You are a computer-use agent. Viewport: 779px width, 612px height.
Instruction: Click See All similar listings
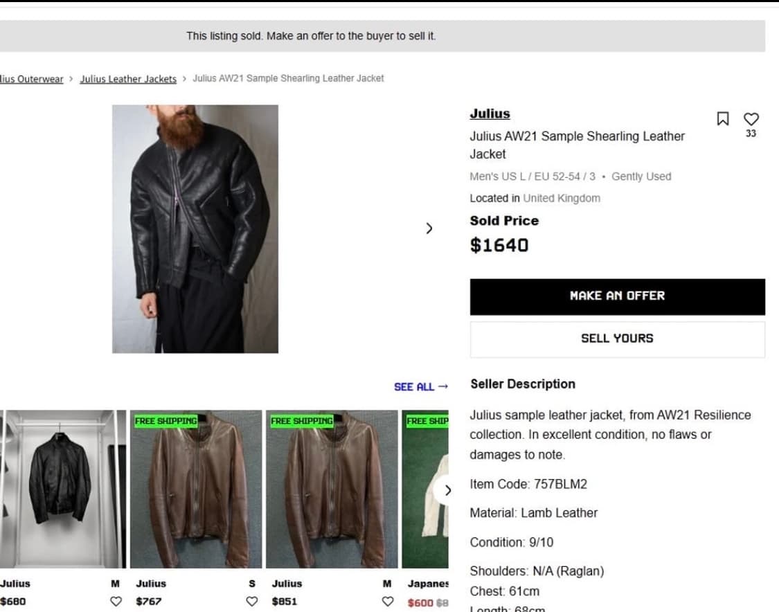(420, 387)
